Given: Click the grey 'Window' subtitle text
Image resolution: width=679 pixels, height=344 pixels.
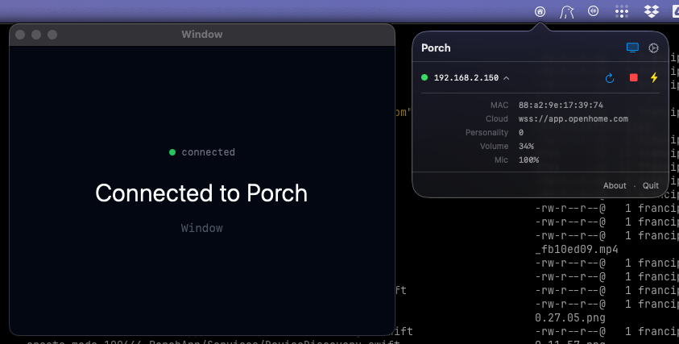Looking at the screenshot, I should (202, 228).
